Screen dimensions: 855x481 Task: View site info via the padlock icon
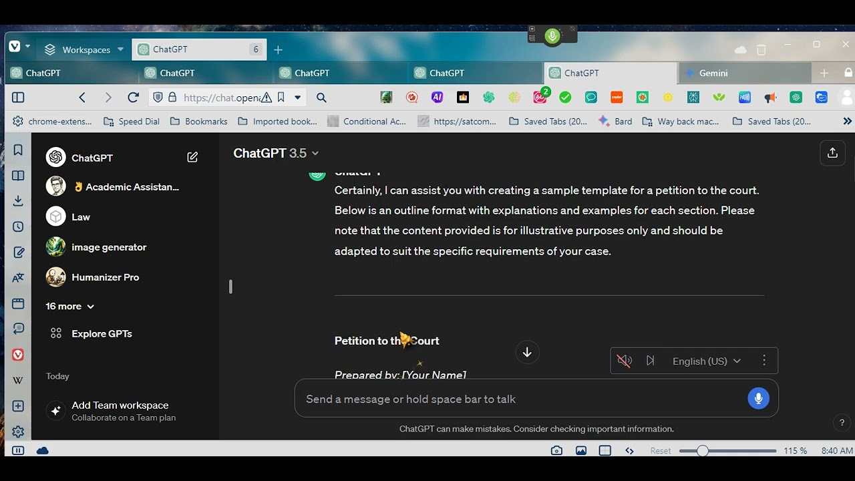pos(172,98)
